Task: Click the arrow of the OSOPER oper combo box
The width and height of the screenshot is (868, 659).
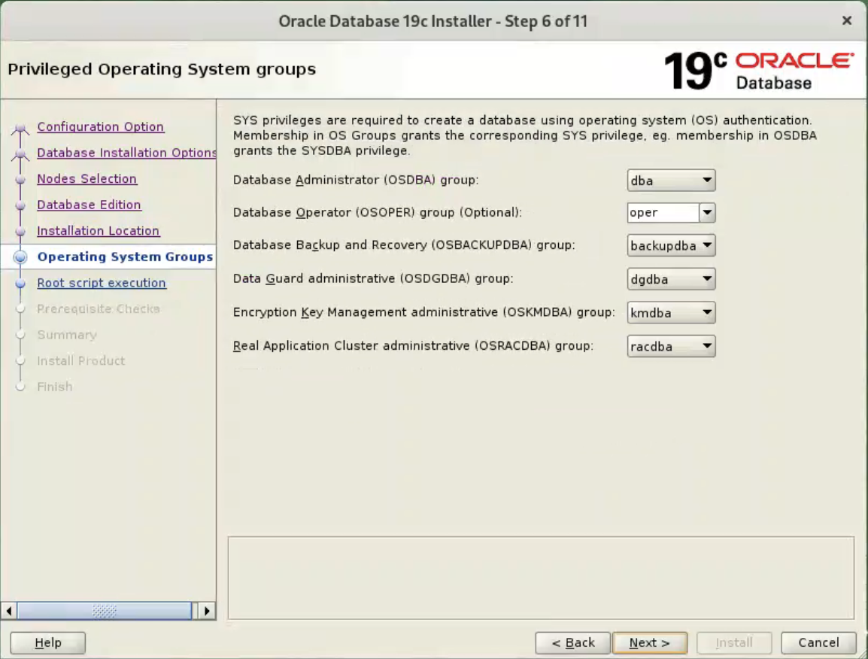Action: (708, 213)
